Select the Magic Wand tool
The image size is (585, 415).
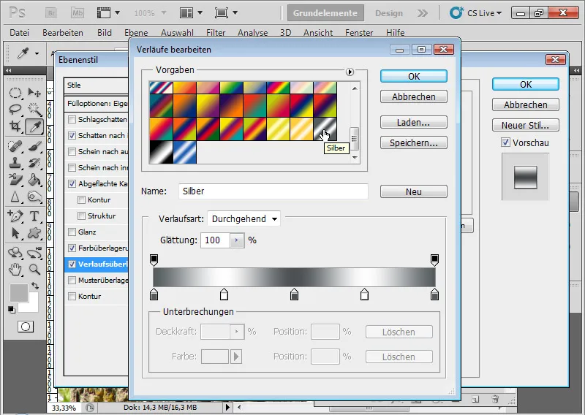tap(34, 110)
